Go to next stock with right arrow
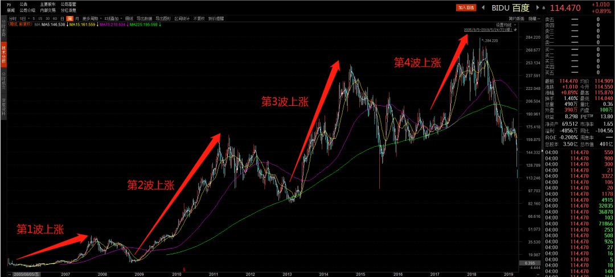This screenshot has height=277, width=615. pos(538,7)
